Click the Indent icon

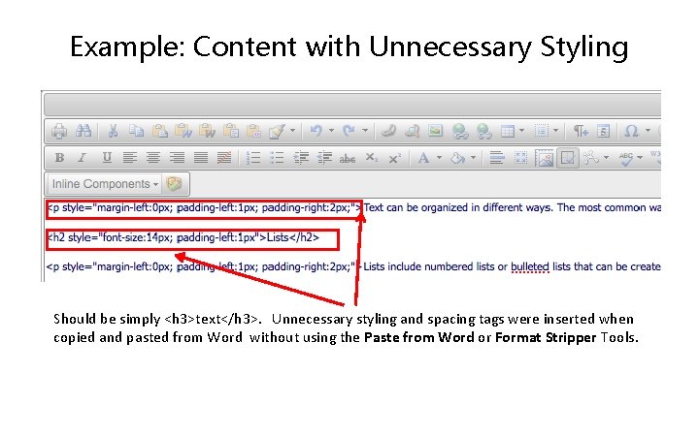[x=301, y=158]
